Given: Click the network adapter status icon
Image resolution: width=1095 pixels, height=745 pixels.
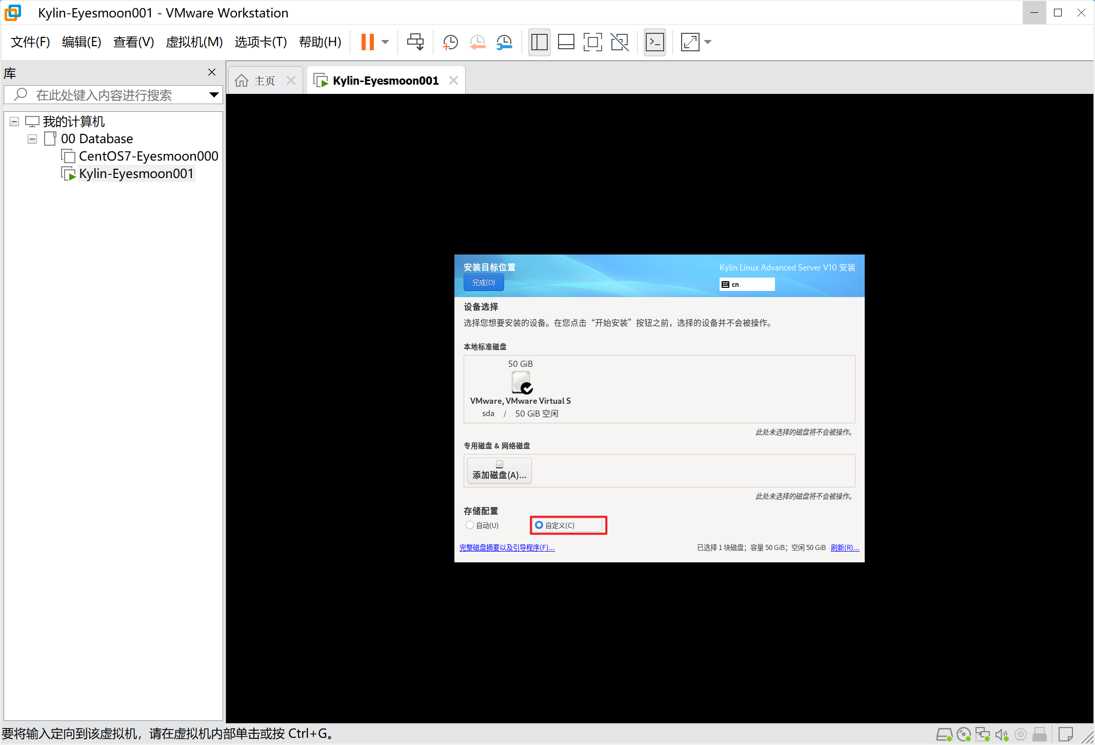Looking at the screenshot, I should coord(983,734).
